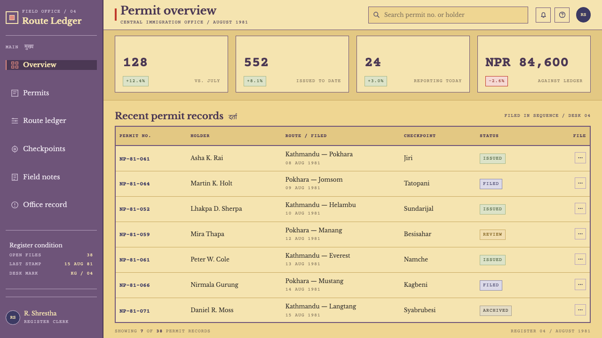Click the Overview grid icon

click(x=15, y=65)
